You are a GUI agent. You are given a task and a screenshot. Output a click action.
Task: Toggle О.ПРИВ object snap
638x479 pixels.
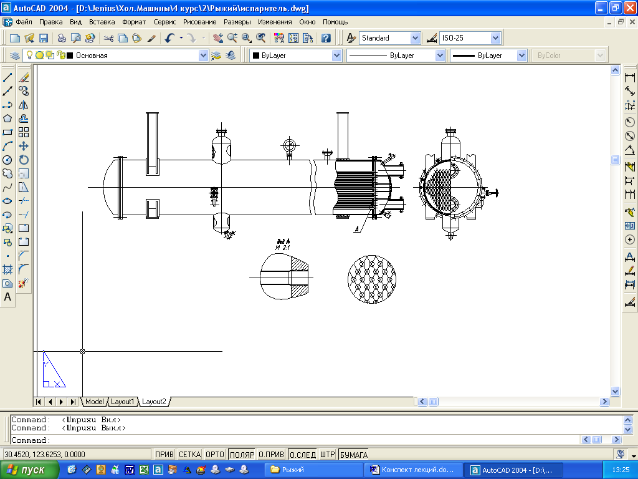(x=272, y=454)
